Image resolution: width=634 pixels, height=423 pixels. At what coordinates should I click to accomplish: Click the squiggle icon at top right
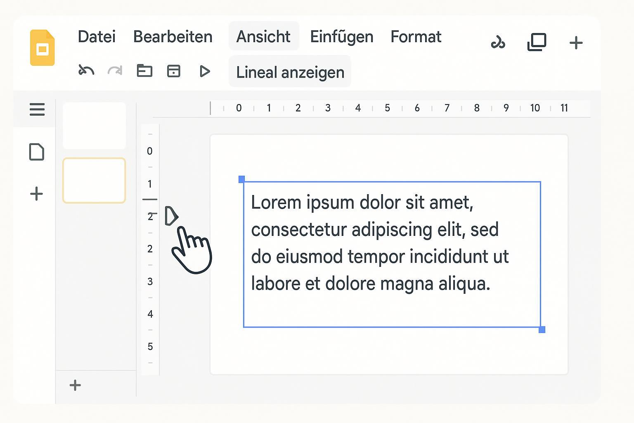498,43
